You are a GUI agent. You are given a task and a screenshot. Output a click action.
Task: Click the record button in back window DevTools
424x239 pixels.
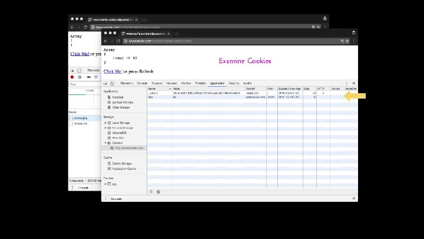pos(72,77)
